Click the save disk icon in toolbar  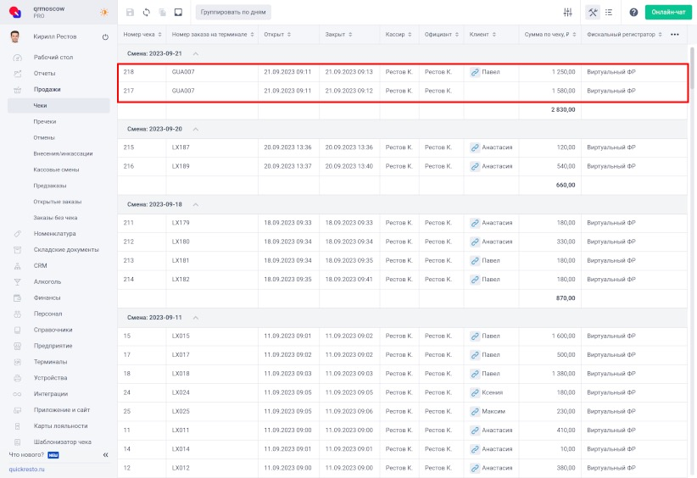[x=130, y=13]
